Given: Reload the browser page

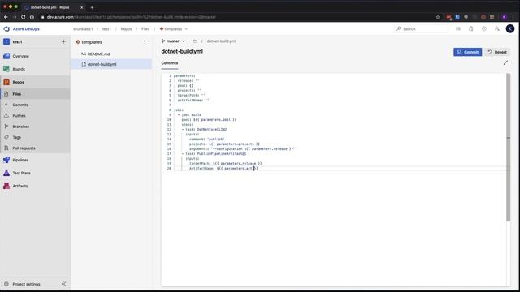Looking at the screenshot, I should (23, 17).
